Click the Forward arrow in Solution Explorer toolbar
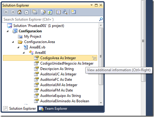 [x=13, y=12]
